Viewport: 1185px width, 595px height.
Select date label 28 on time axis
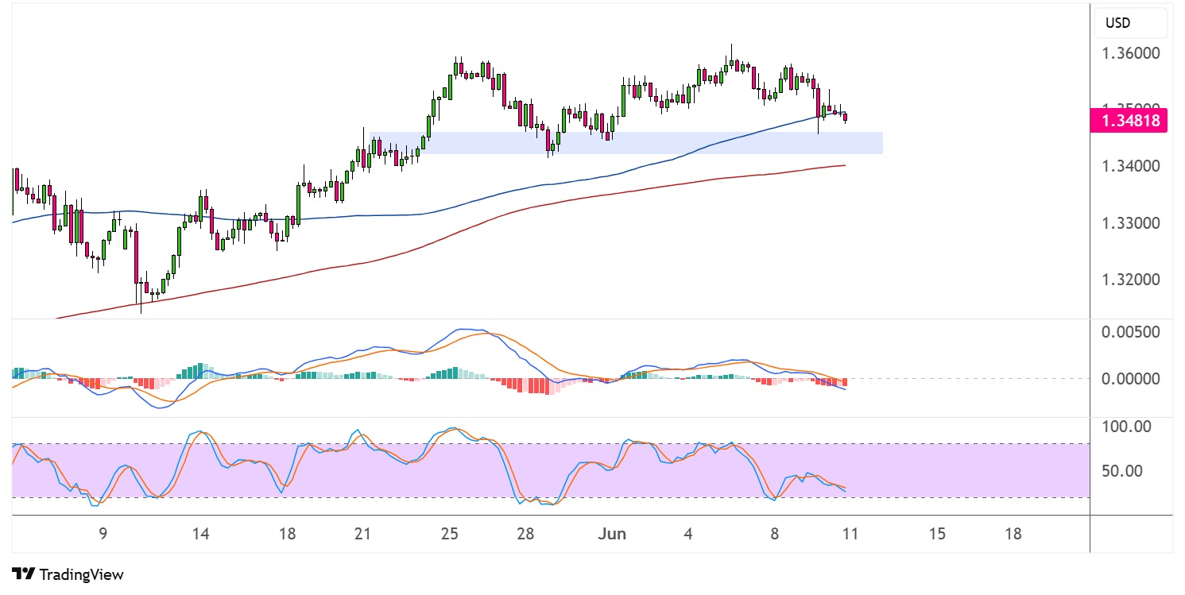pyautogui.click(x=525, y=534)
